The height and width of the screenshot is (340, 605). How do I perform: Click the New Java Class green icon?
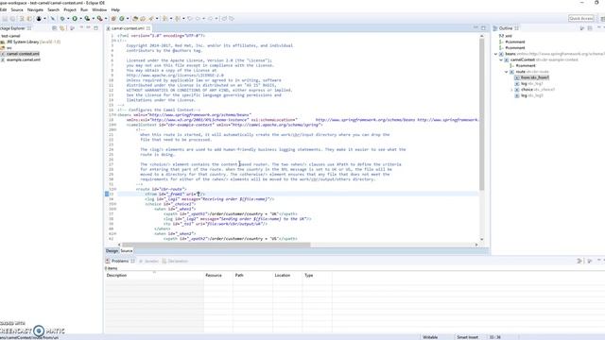122,19
